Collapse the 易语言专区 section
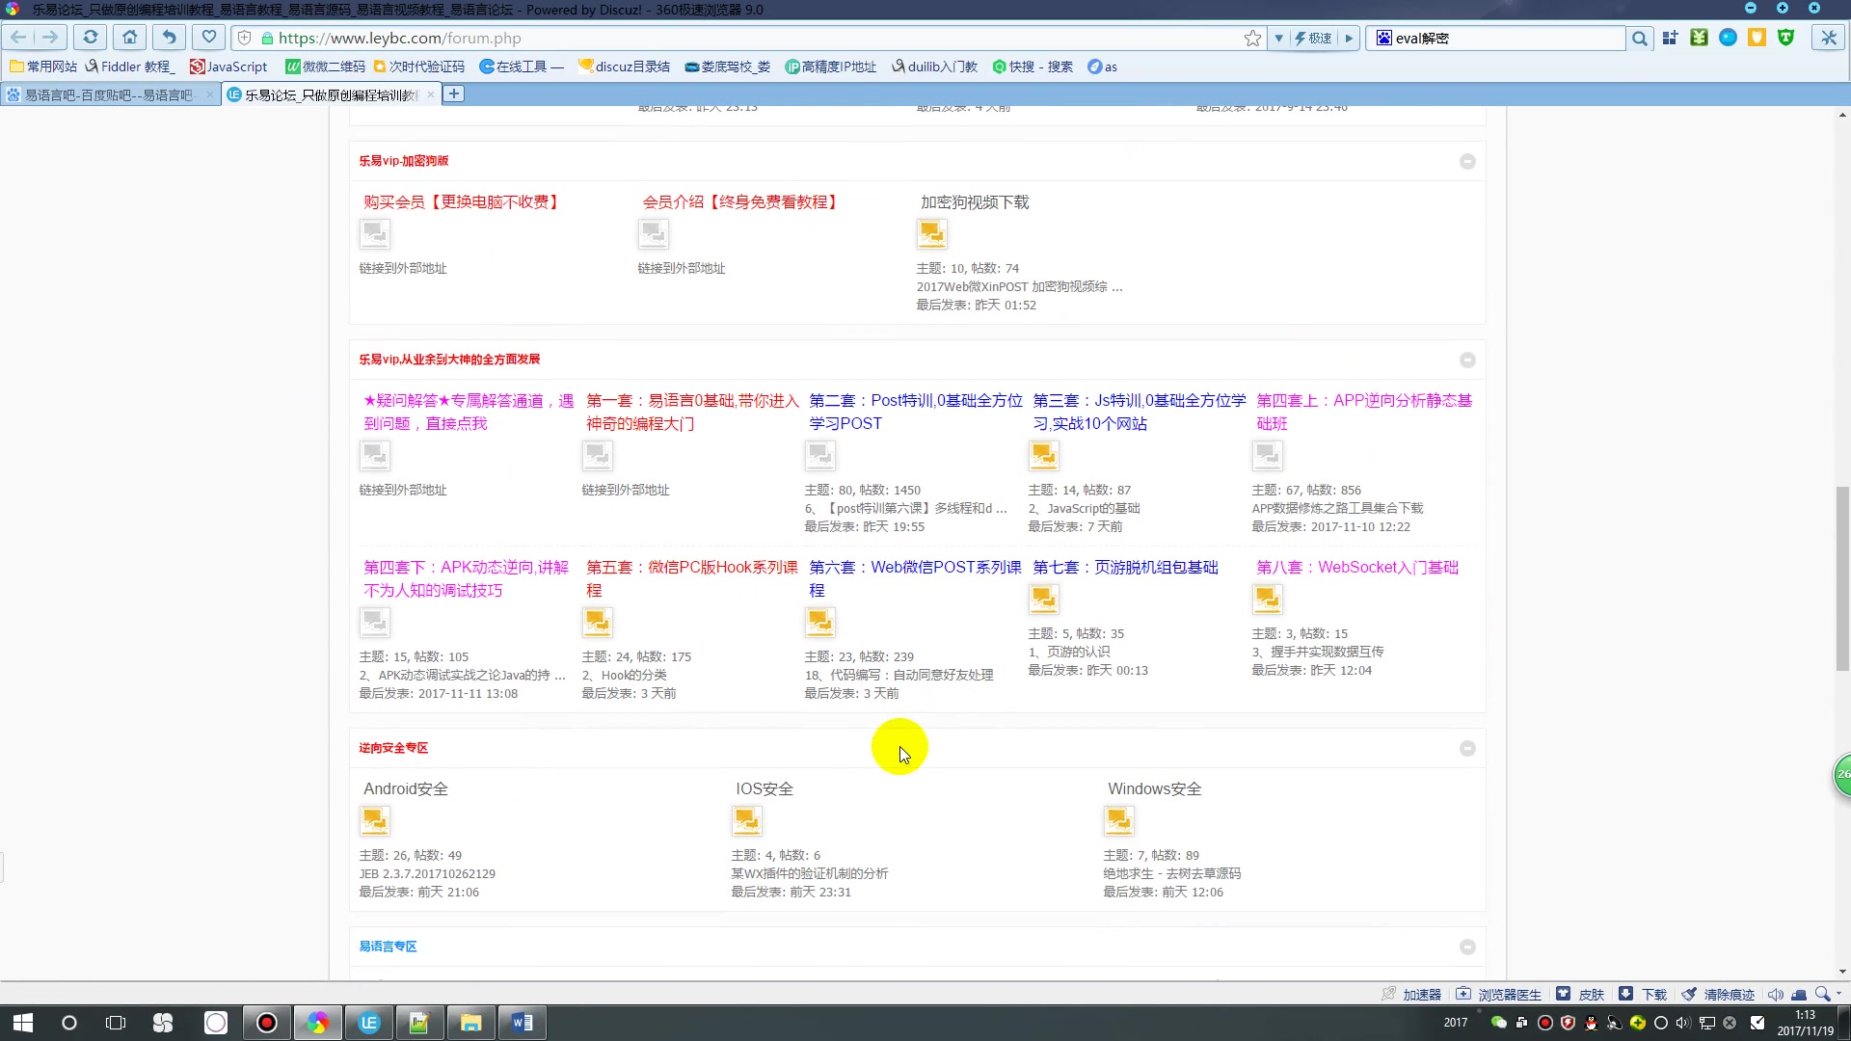This screenshot has width=1851, height=1041. [1467, 947]
